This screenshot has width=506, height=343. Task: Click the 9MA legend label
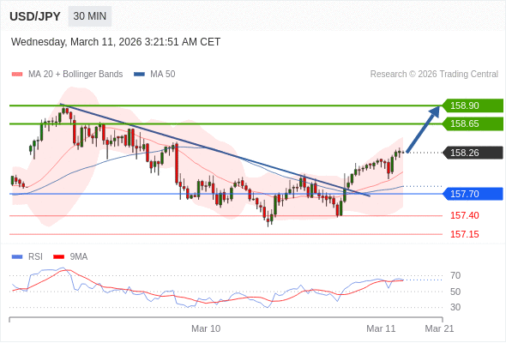79,257
